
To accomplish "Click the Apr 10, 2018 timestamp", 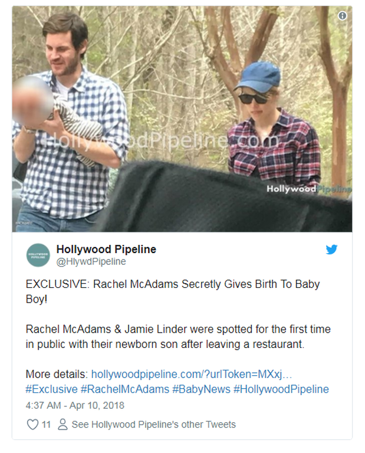I will (x=75, y=405).
